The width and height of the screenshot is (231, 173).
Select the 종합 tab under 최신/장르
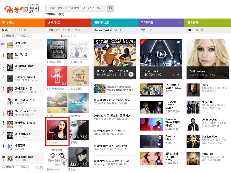coord(51,30)
